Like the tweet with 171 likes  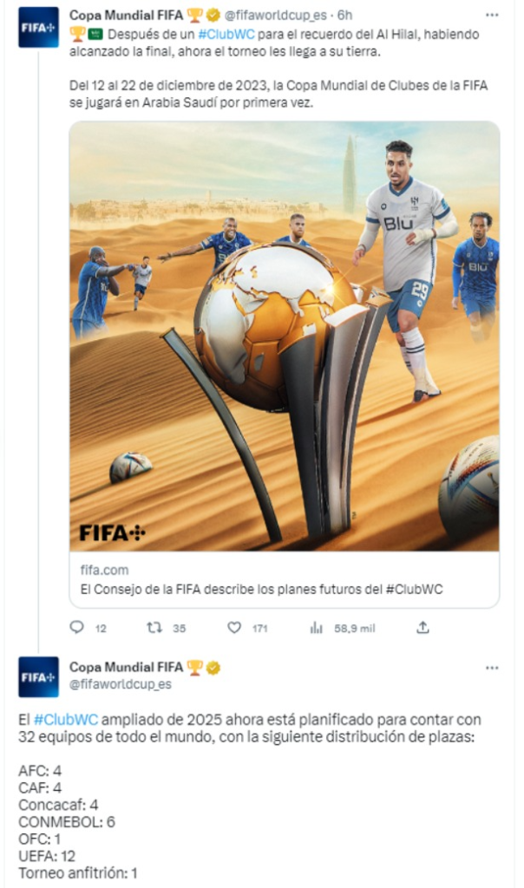tap(234, 628)
